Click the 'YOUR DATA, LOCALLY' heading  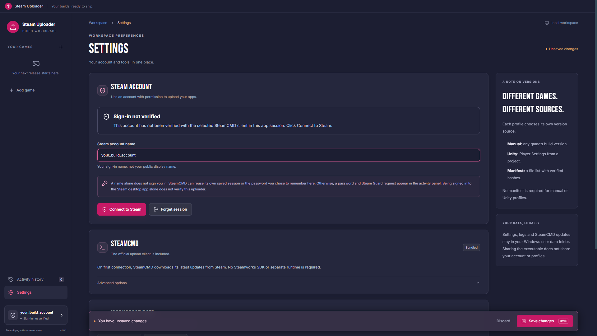click(x=521, y=223)
